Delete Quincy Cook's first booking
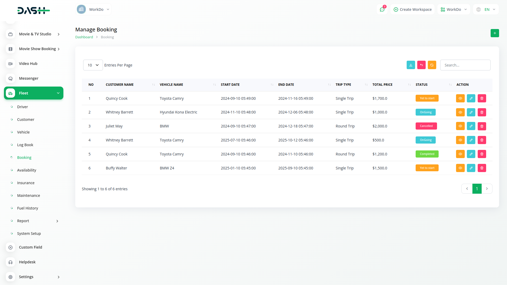 (x=482, y=98)
